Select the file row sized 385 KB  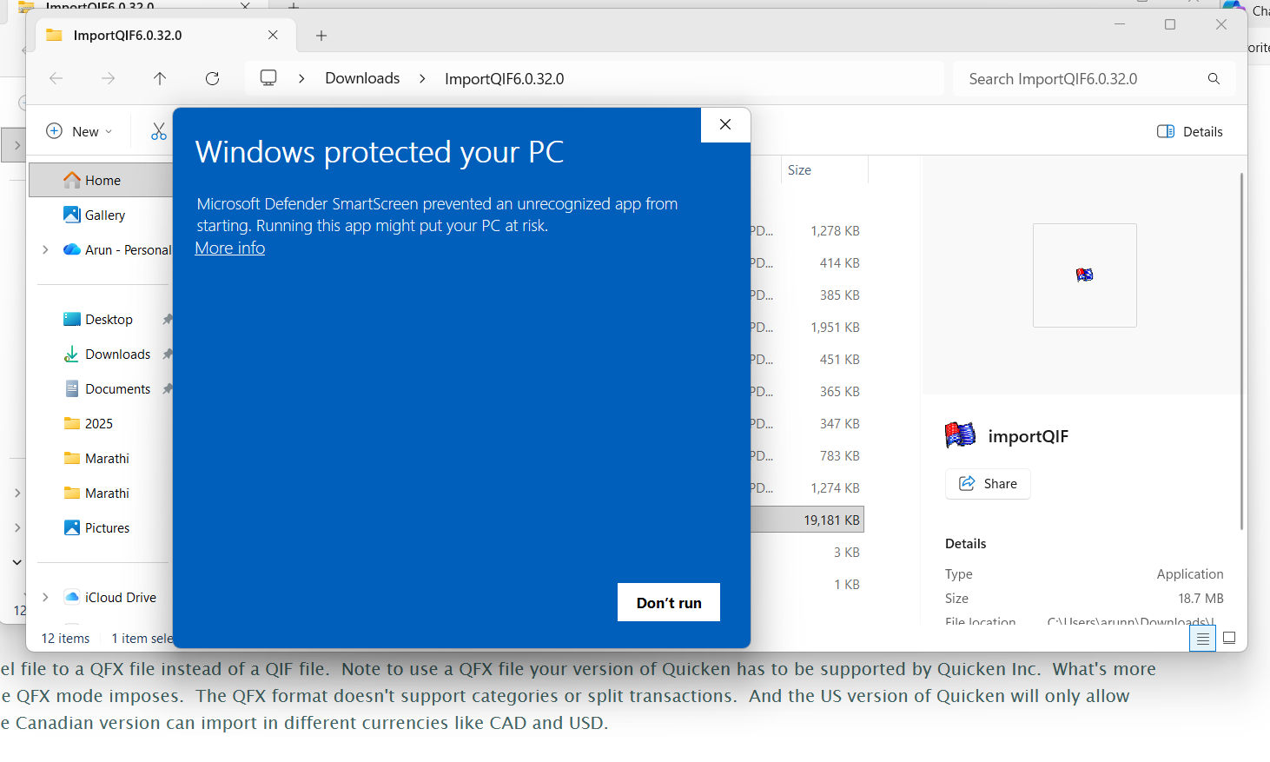(x=807, y=295)
